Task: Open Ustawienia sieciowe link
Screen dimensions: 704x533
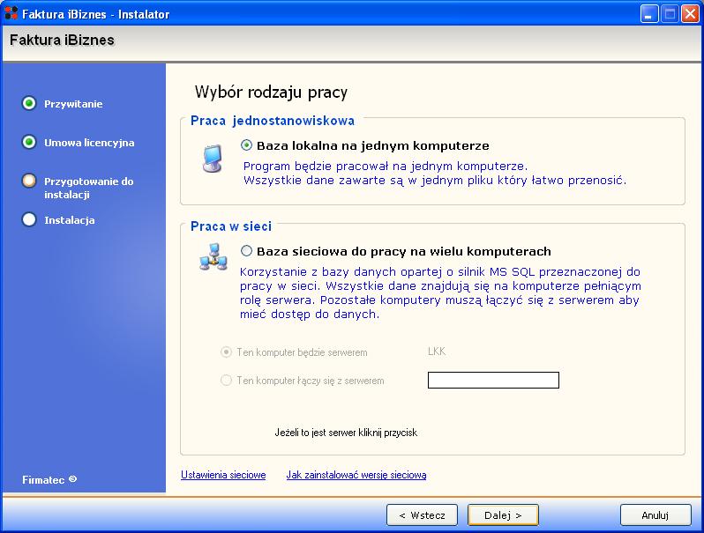Action: [223, 475]
